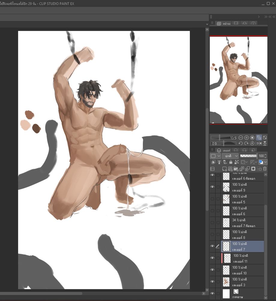Click the zoom slider showing 13.5
Screen dimensions: 276x301
(x=224, y=138)
